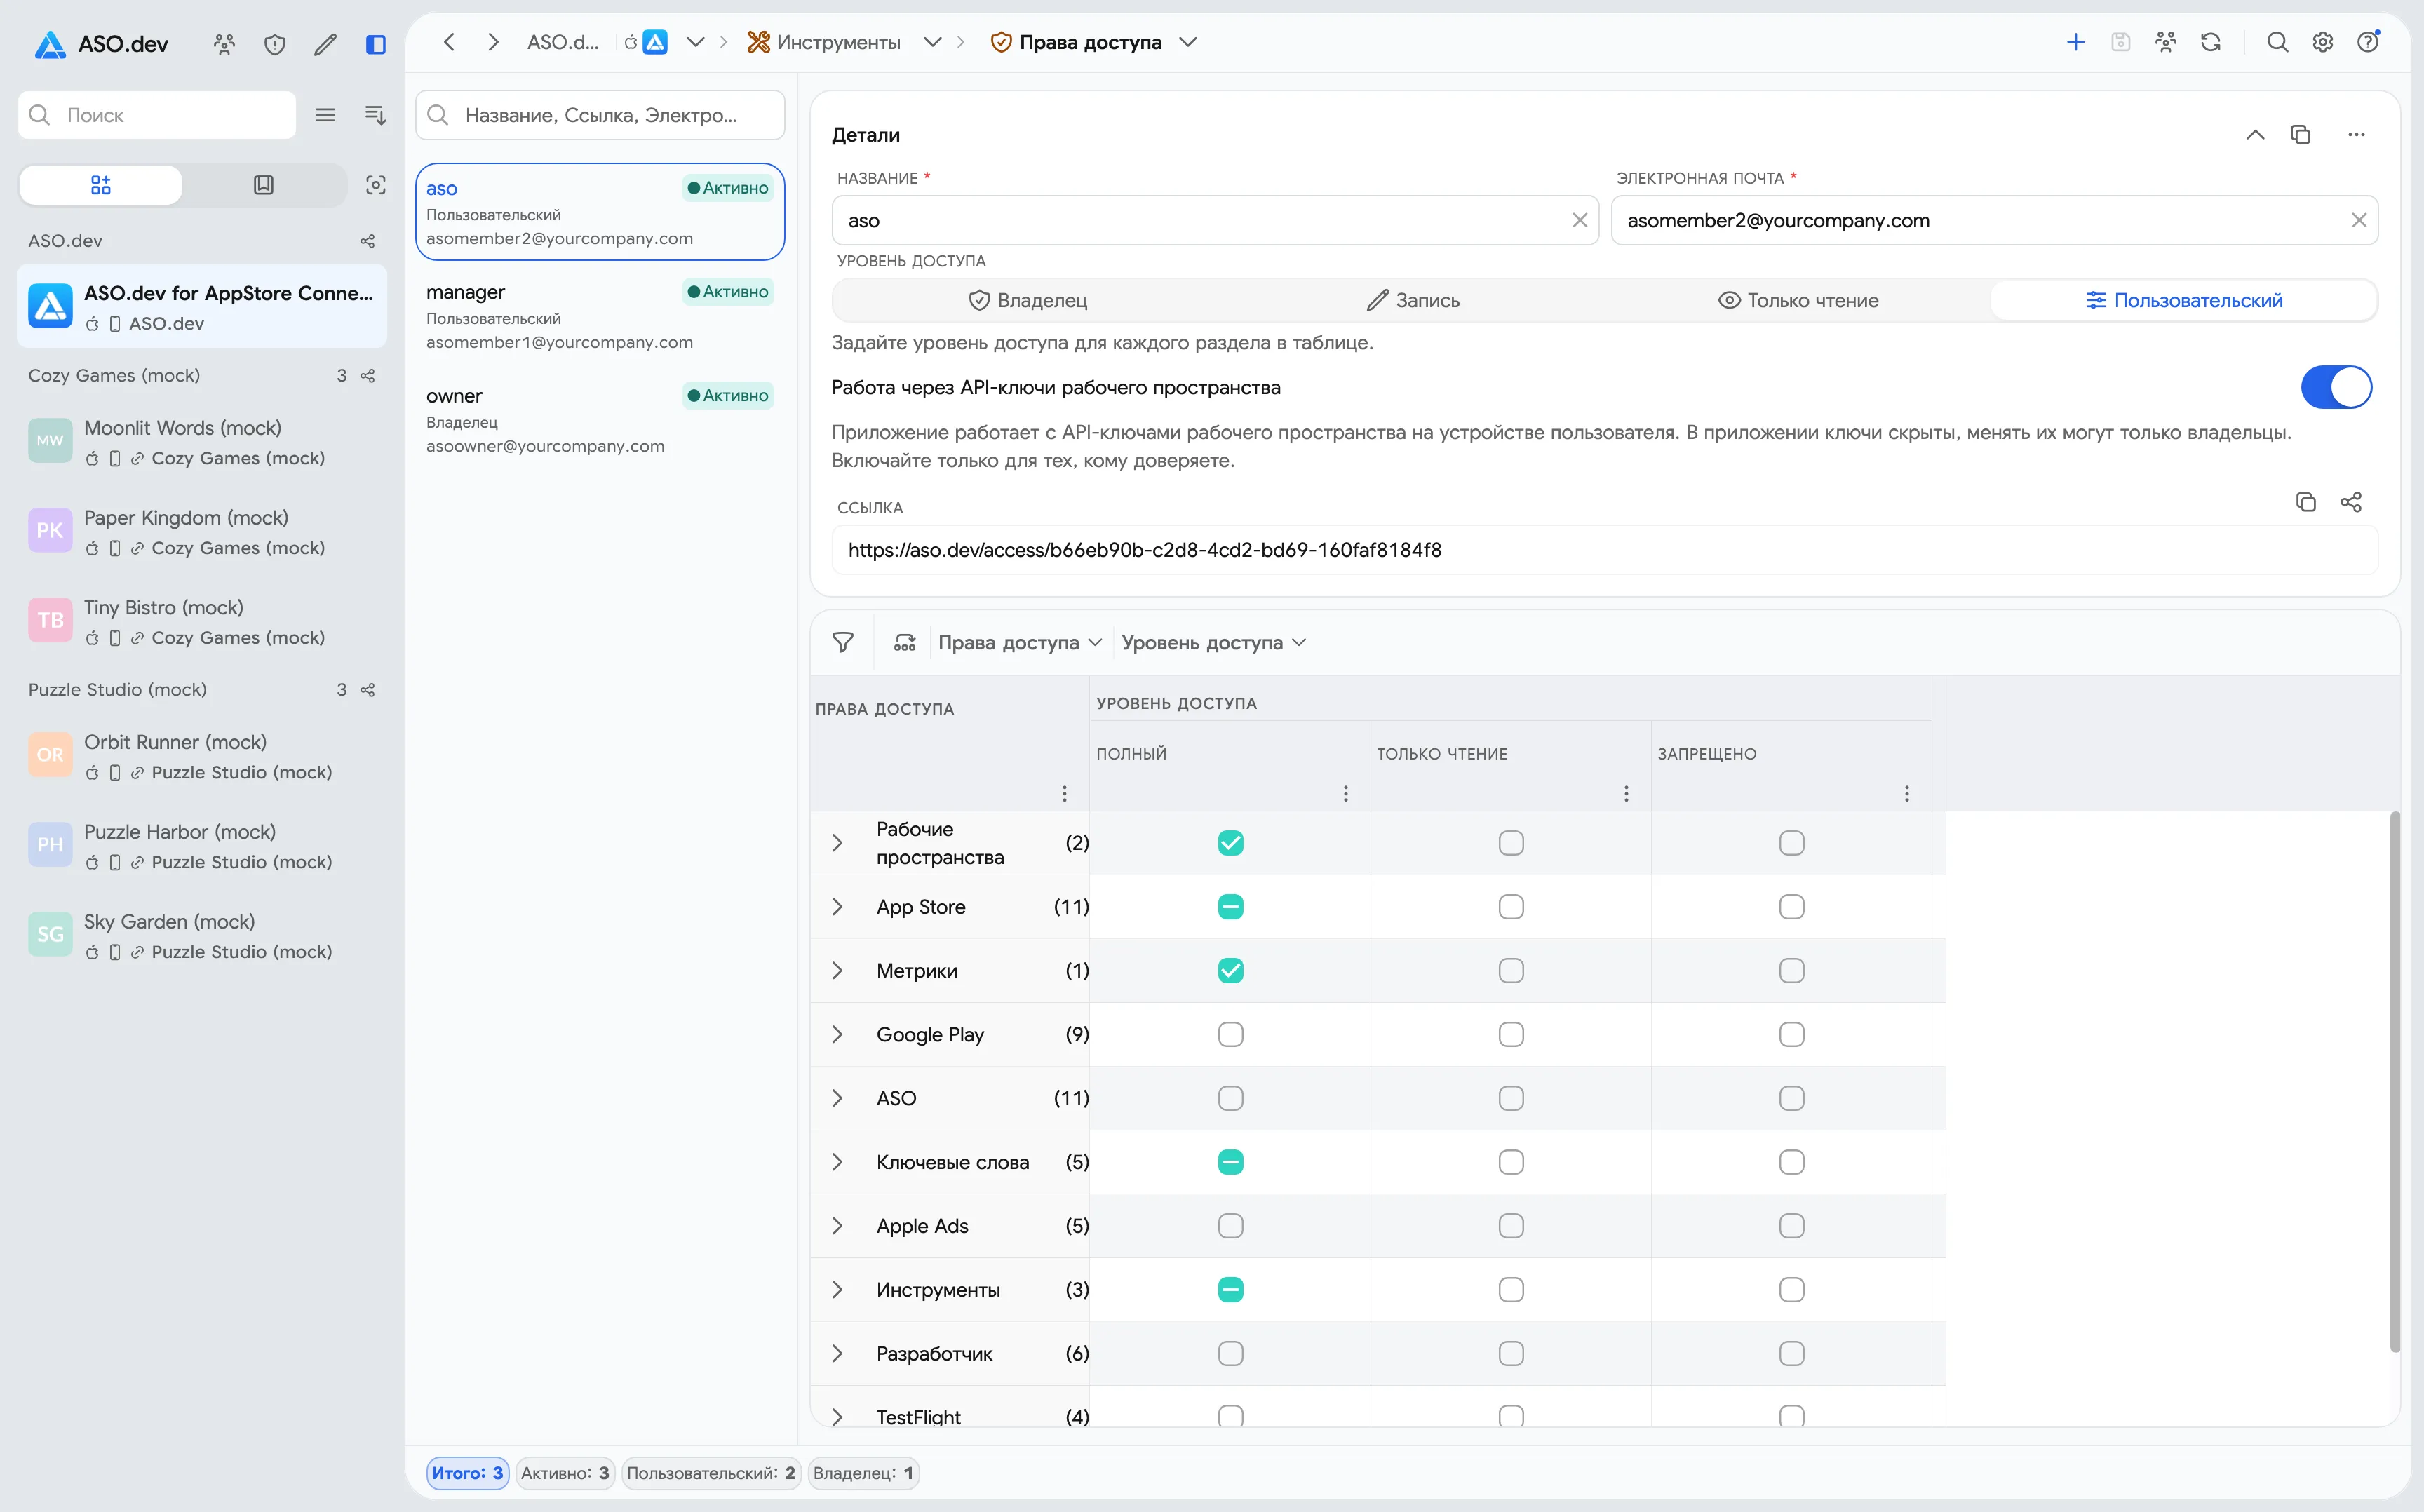Click the Активно: 3 status filter

coord(565,1473)
